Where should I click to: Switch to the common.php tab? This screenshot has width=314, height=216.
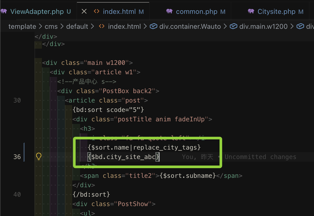(197, 11)
